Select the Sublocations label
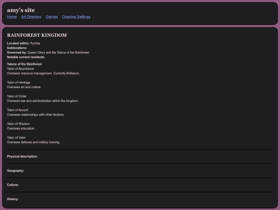The height and width of the screenshot is (210, 280). point(17,48)
